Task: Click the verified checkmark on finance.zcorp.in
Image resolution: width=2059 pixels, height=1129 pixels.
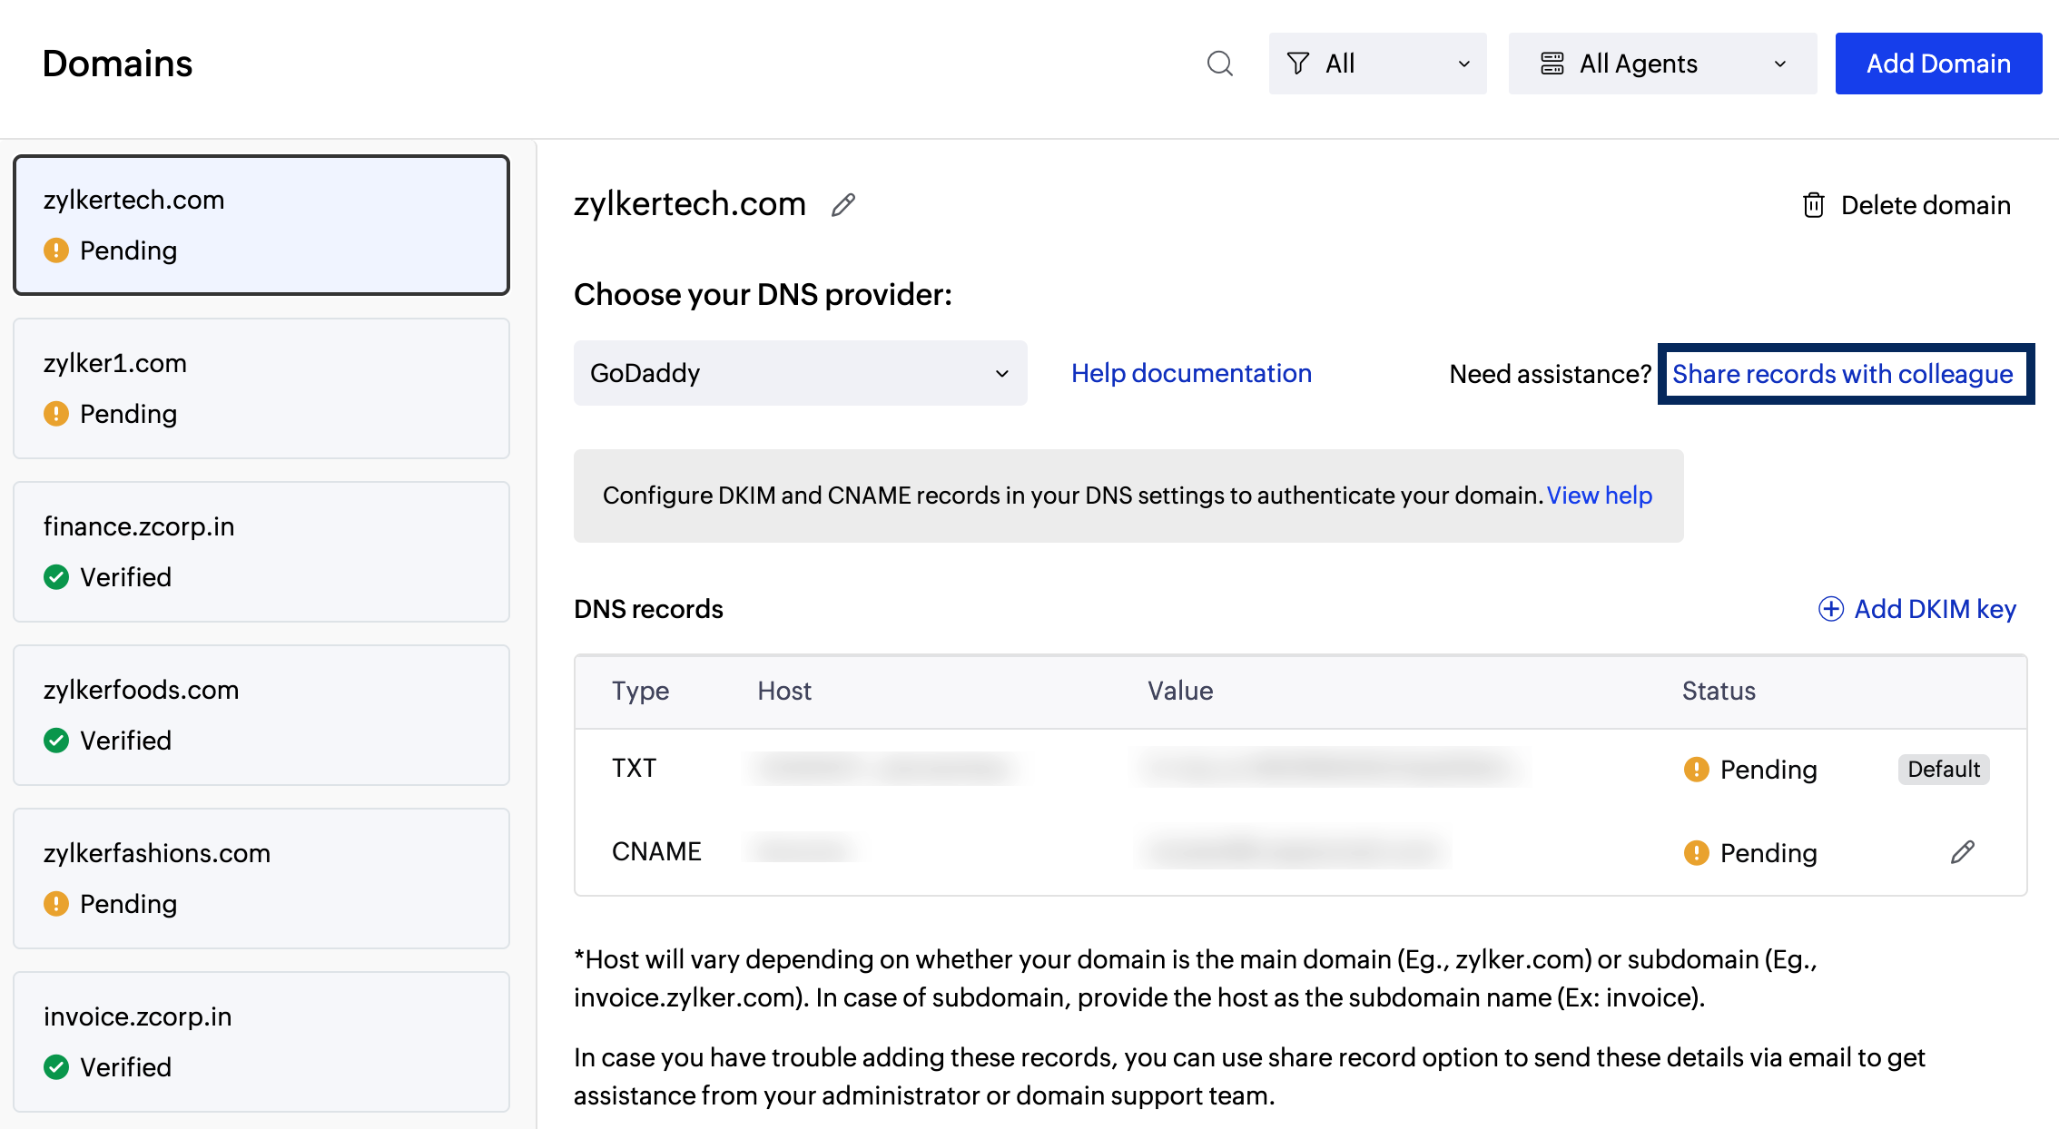Action: click(55, 577)
